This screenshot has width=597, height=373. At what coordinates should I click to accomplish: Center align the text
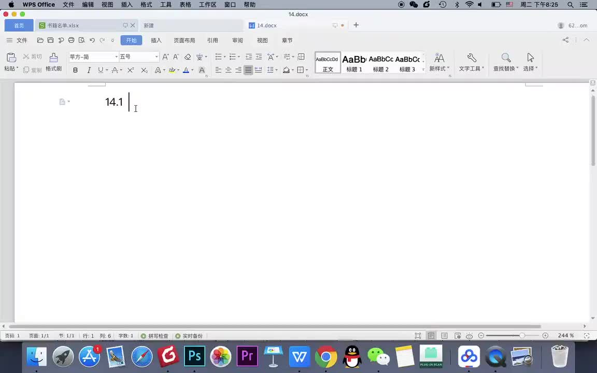point(228,70)
